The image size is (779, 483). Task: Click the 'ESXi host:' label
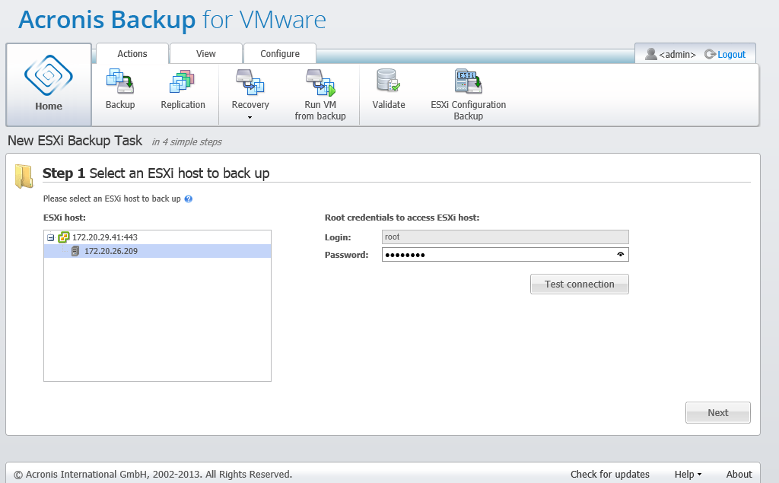click(65, 218)
